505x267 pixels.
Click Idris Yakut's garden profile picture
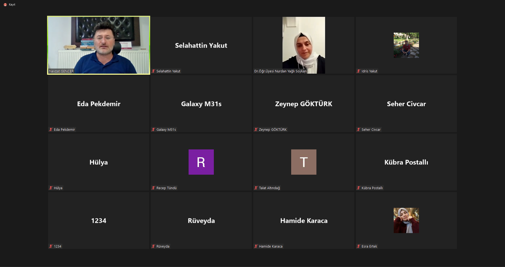click(406, 45)
